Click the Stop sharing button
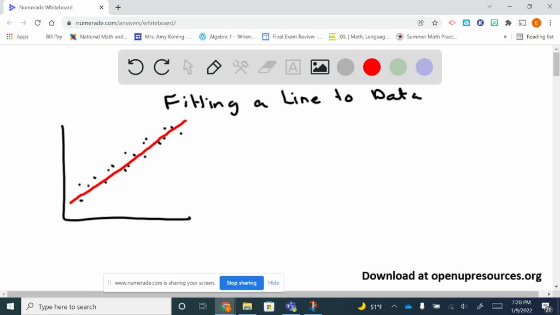The width and height of the screenshot is (560, 315). click(241, 283)
